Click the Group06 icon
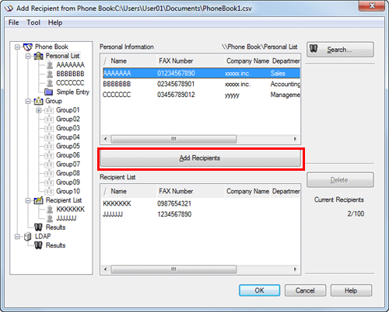 [49, 155]
